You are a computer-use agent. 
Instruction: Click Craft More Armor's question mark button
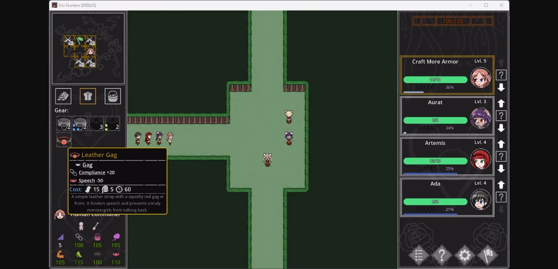click(x=501, y=75)
